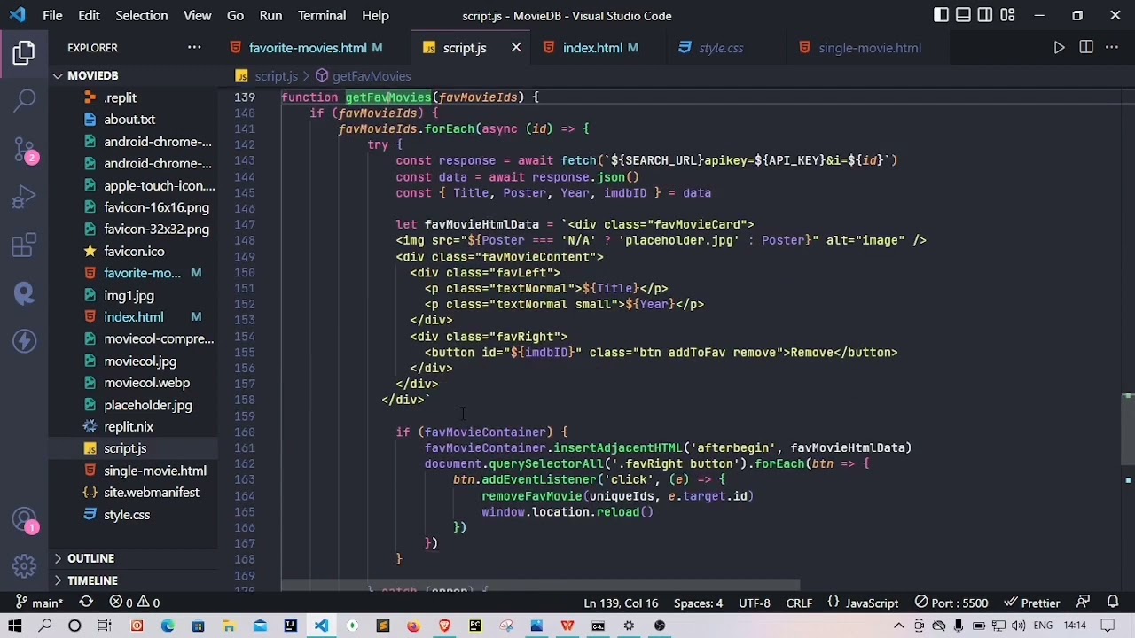The height and width of the screenshot is (638, 1135).
Task: Place cursor on line 160 favMovieContainer
Action: tap(484, 432)
